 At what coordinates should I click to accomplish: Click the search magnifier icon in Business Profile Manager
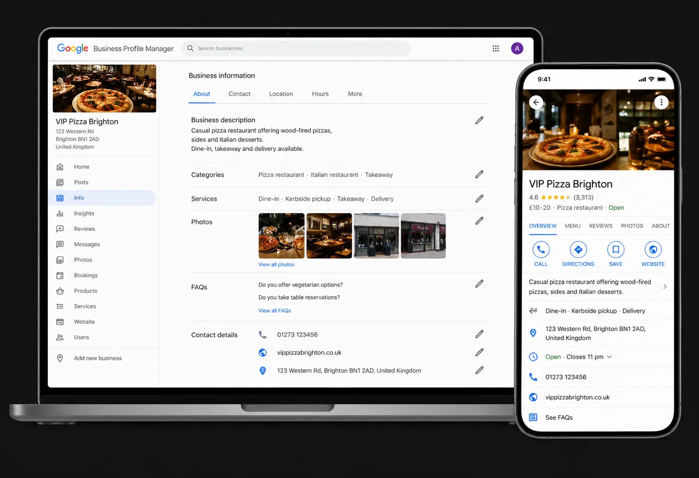190,48
